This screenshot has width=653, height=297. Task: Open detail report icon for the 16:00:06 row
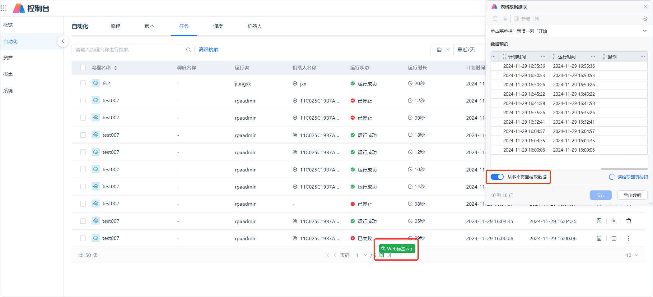[x=614, y=238]
